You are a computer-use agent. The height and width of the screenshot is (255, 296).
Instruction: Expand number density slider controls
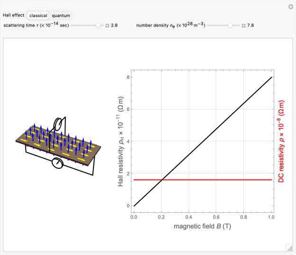(244, 26)
